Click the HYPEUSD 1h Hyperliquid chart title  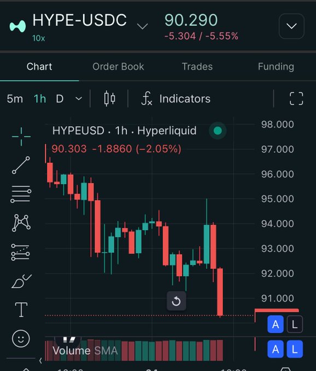[x=124, y=131]
